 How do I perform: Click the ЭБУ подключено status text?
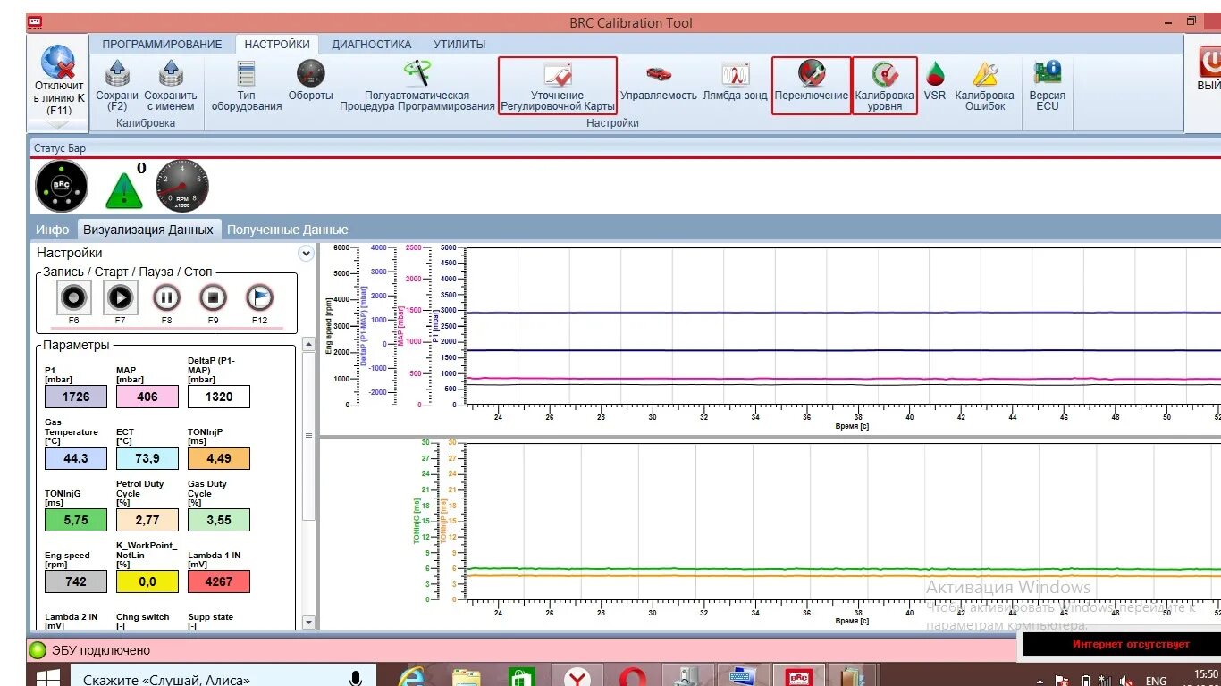tap(101, 650)
